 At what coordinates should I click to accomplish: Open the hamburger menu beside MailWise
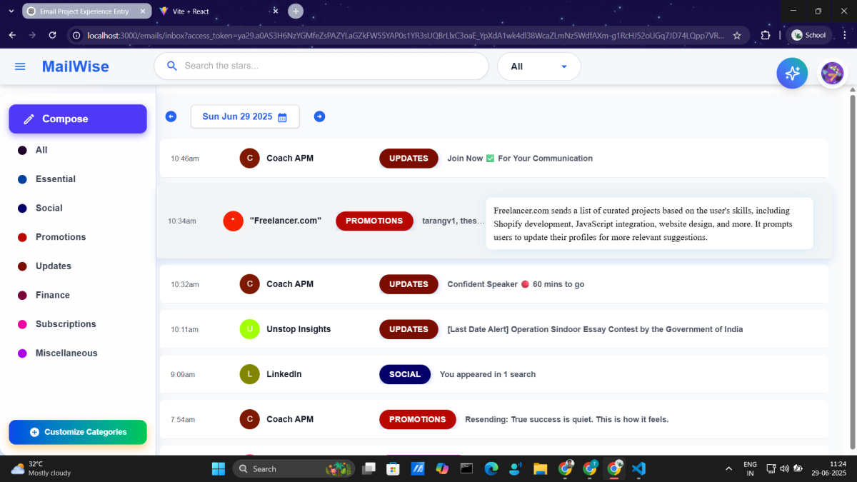pyautogui.click(x=20, y=66)
